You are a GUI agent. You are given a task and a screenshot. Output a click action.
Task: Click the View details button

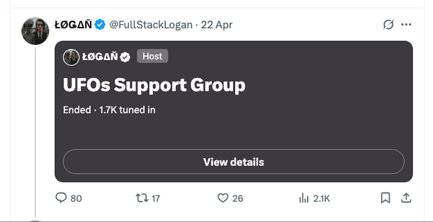(234, 162)
